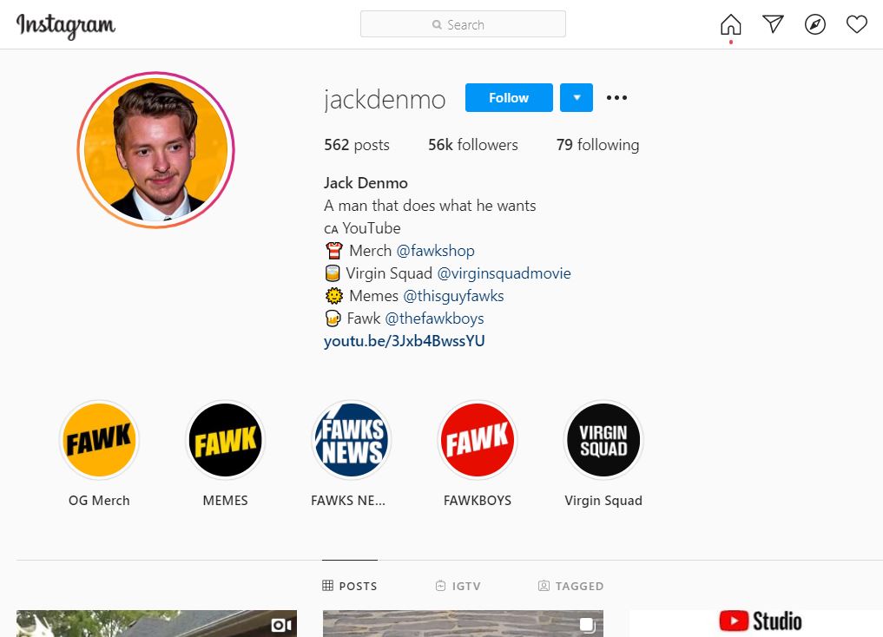Open the YouTube Studio post thumbnail

[x=755, y=623]
